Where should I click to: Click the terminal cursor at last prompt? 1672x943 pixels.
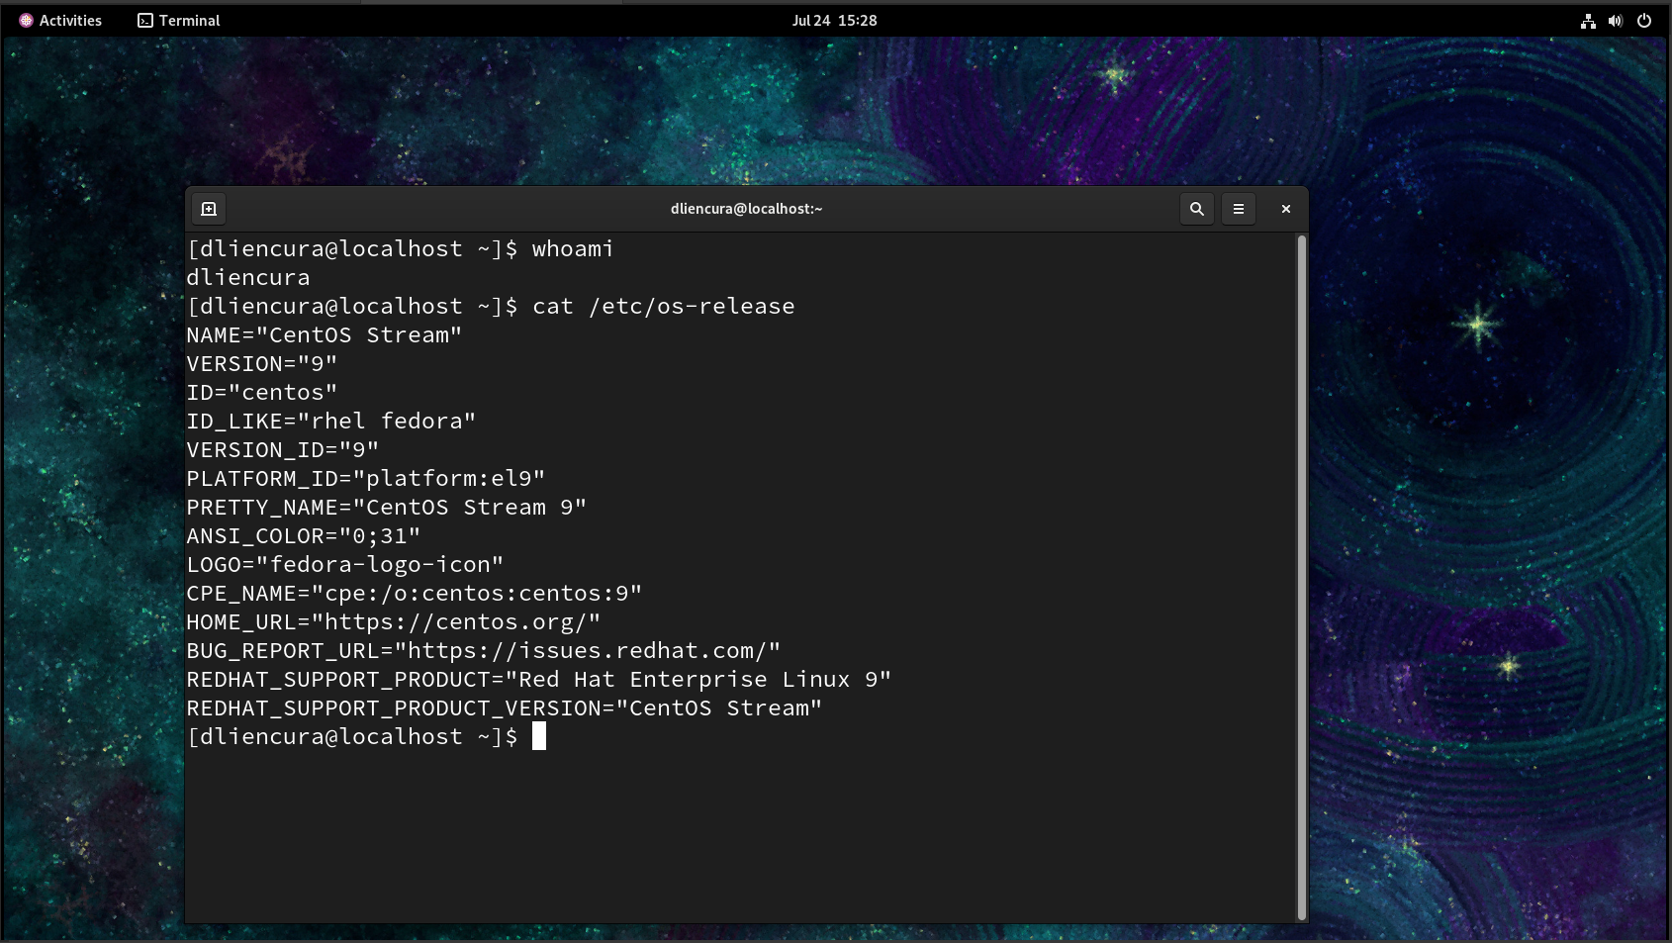539,736
